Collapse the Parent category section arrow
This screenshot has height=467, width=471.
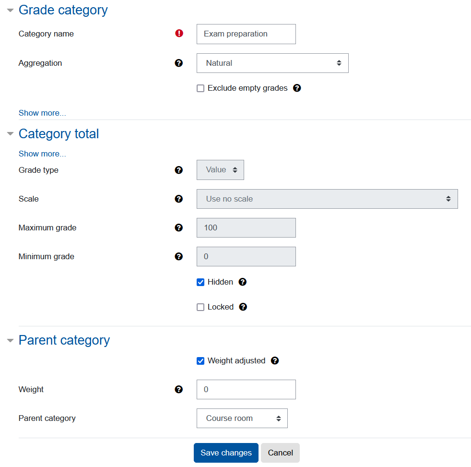point(10,340)
